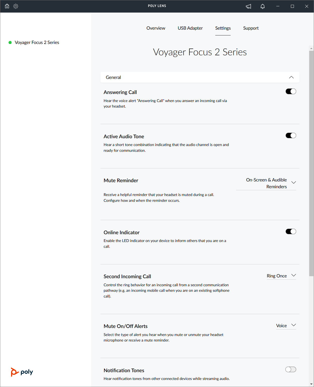Open the notifications bell icon

pyautogui.click(x=263, y=6)
